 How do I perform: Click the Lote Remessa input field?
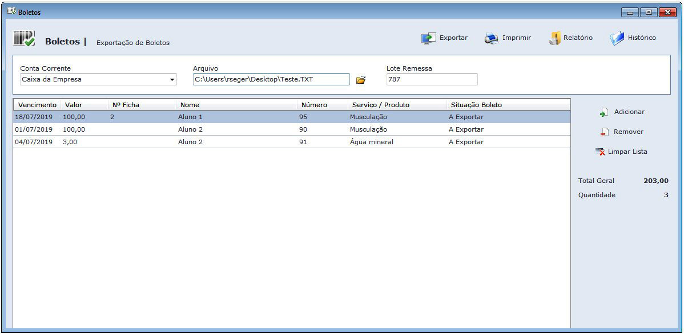pos(432,80)
